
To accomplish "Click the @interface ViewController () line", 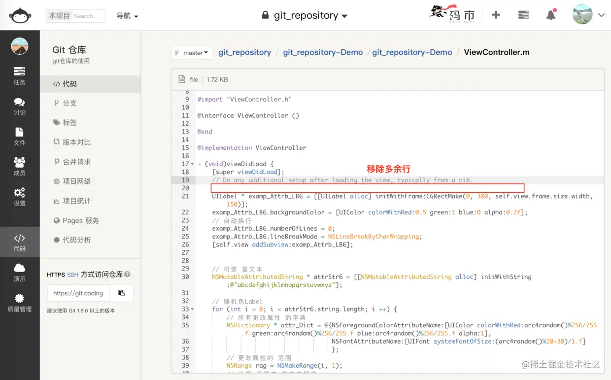I will pyautogui.click(x=248, y=115).
